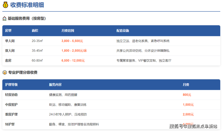Click the 1,800 - 2,500元/床 price
Viewport: 222px width, 131px height.
pyautogui.click(x=74, y=51)
